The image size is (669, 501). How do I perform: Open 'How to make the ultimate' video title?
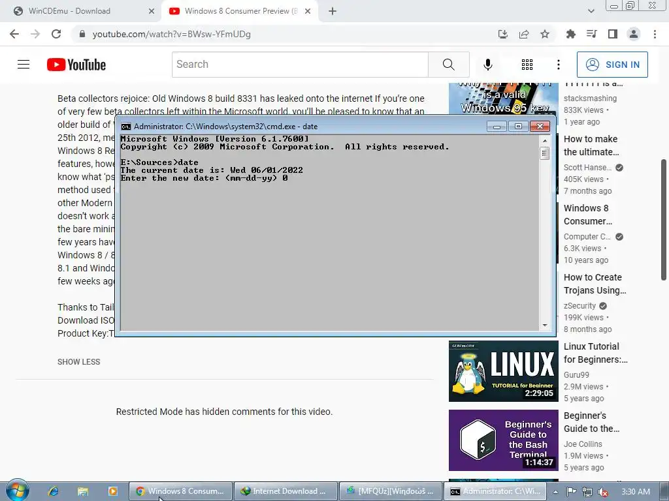click(591, 145)
